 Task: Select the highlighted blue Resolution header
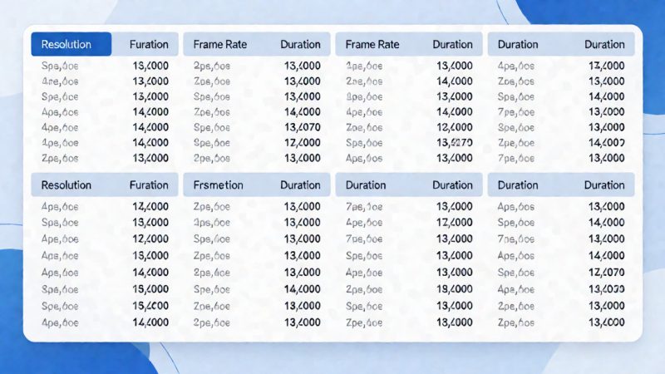click(x=71, y=44)
